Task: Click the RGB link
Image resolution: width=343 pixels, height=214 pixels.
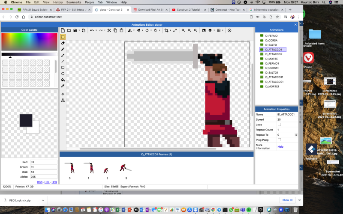Action: pos(39,182)
